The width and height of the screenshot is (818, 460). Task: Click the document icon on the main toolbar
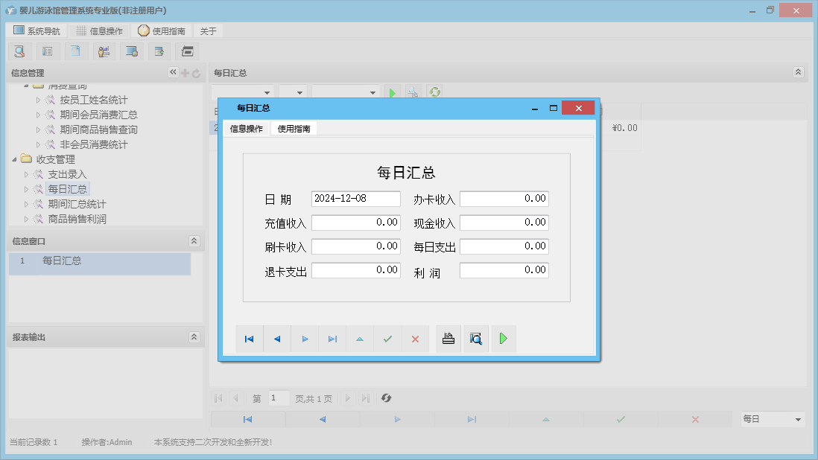(x=75, y=51)
